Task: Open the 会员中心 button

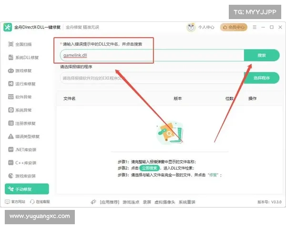Action: (x=234, y=27)
